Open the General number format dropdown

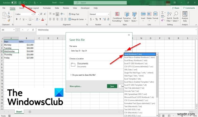pos(109,14)
